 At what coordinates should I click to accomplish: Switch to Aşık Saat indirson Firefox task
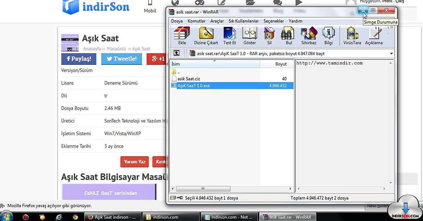coord(113,217)
